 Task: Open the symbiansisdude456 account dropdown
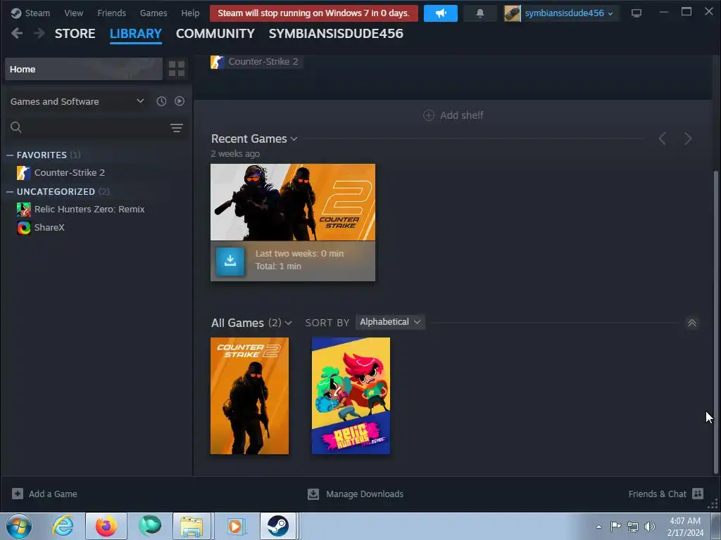[569, 13]
